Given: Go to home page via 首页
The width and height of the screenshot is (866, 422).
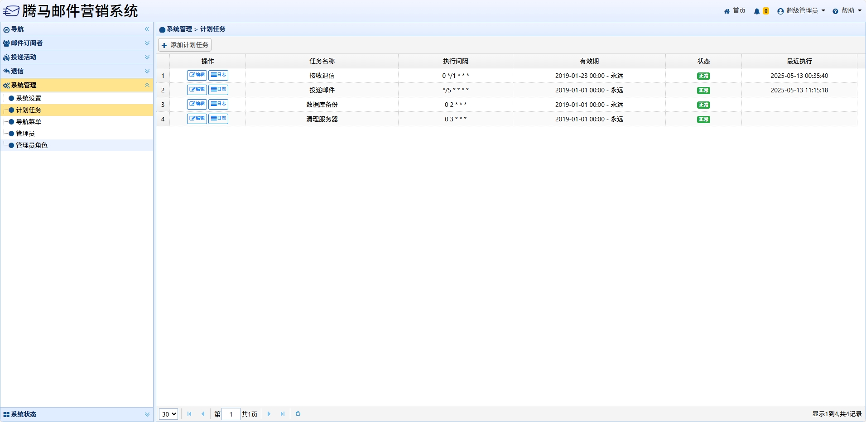Looking at the screenshot, I should [x=735, y=11].
